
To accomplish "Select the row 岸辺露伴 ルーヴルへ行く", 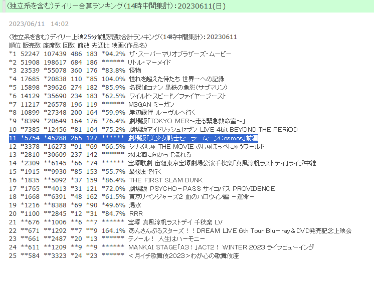I will tap(102, 113).
